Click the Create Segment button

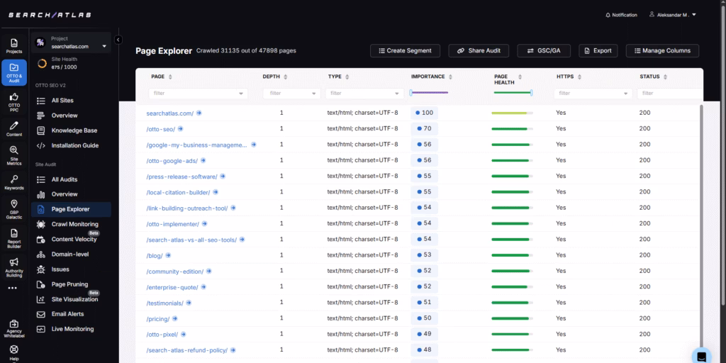coord(405,50)
